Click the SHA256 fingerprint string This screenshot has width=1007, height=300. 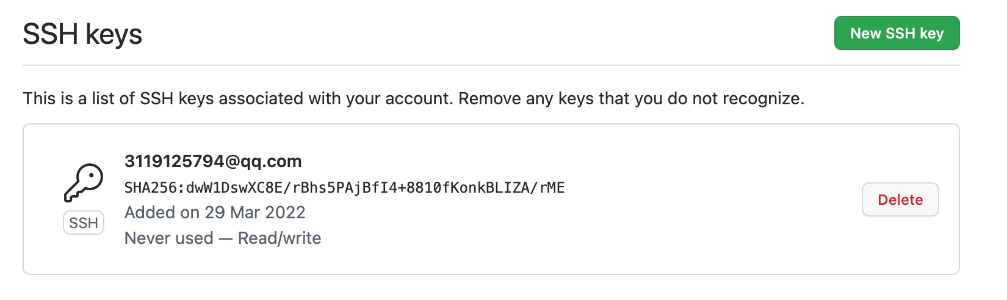(345, 187)
